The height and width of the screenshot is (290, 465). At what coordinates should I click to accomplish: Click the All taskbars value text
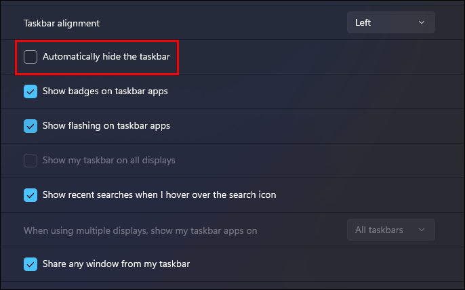point(379,230)
